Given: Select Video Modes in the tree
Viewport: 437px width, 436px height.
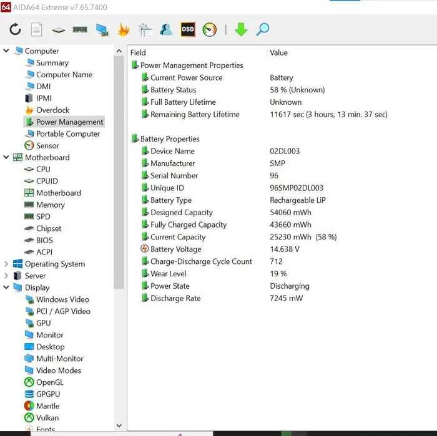Looking at the screenshot, I should click(59, 371).
